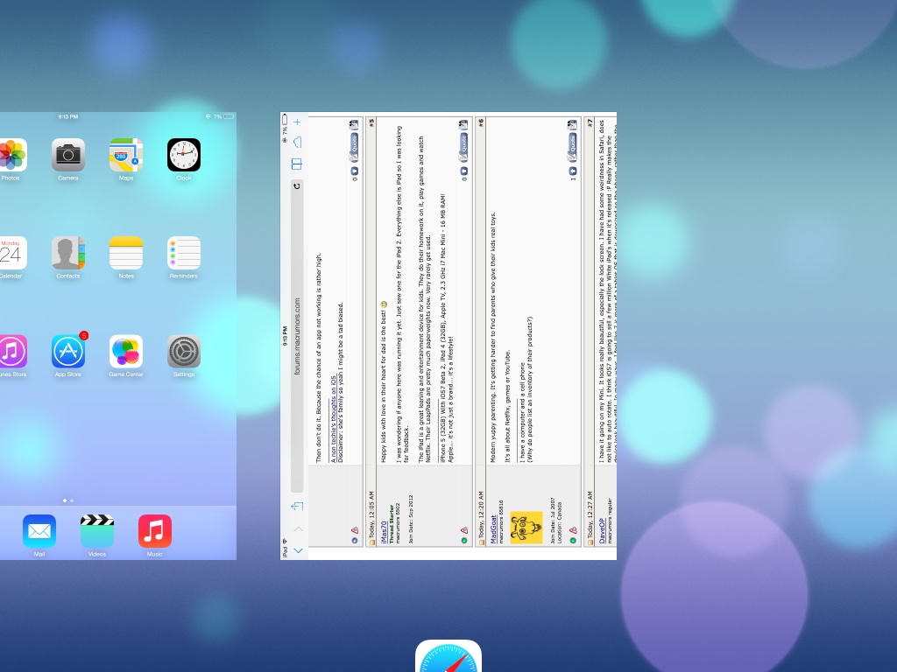Upvote MadGoat's post with the arrow icon

coord(573,171)
